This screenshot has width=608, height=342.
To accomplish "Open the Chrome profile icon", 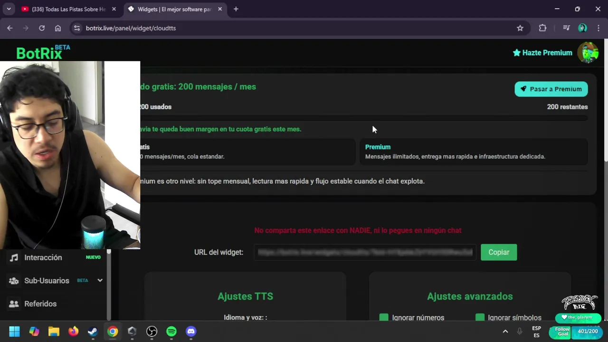I will (582, 28).
